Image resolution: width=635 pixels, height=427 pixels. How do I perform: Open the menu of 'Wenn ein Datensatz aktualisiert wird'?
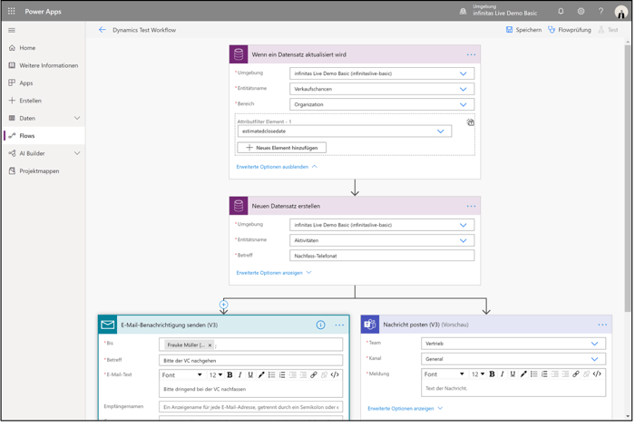point(471,54)
